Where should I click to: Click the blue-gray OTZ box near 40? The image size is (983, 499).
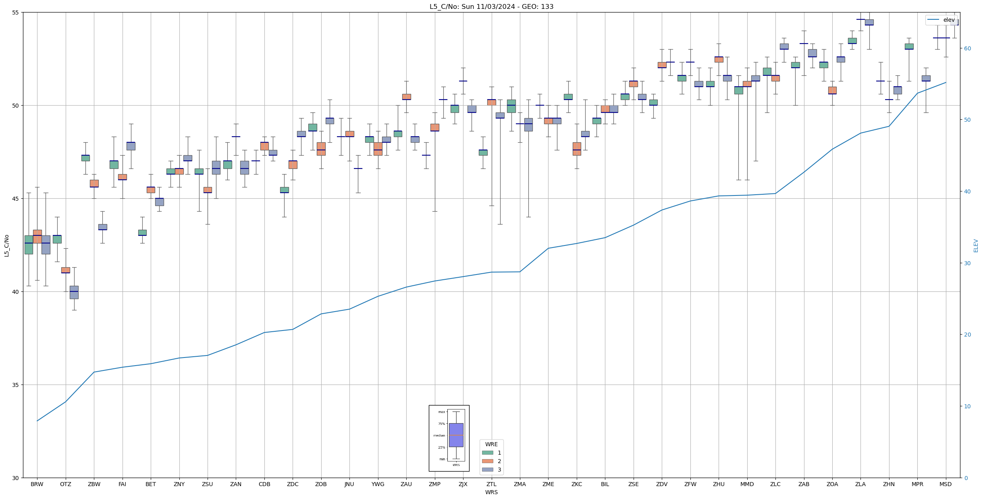click(x=74, y=292)
